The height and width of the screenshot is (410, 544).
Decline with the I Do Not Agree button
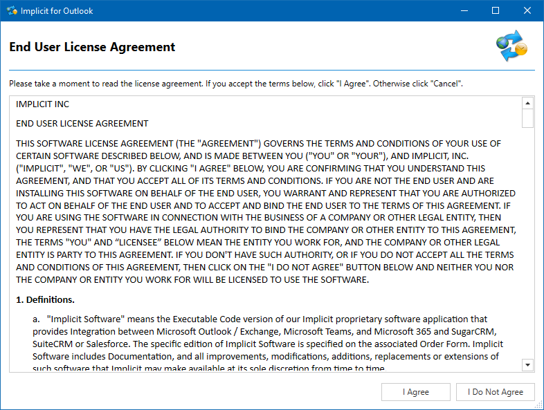tap(495, 392)
